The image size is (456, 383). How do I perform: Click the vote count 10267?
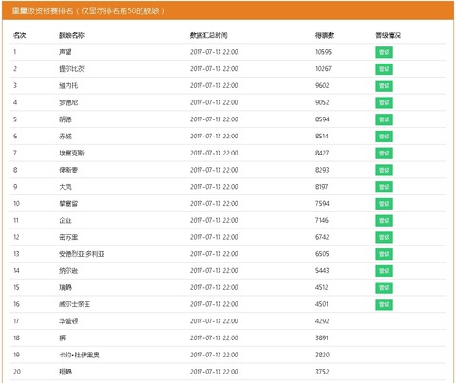pyautogui.click(x=323, y=69)
